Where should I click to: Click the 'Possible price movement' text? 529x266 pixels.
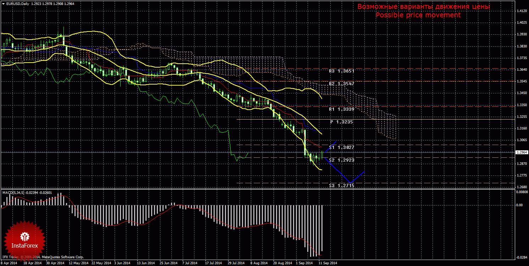[x=418, y=15]
